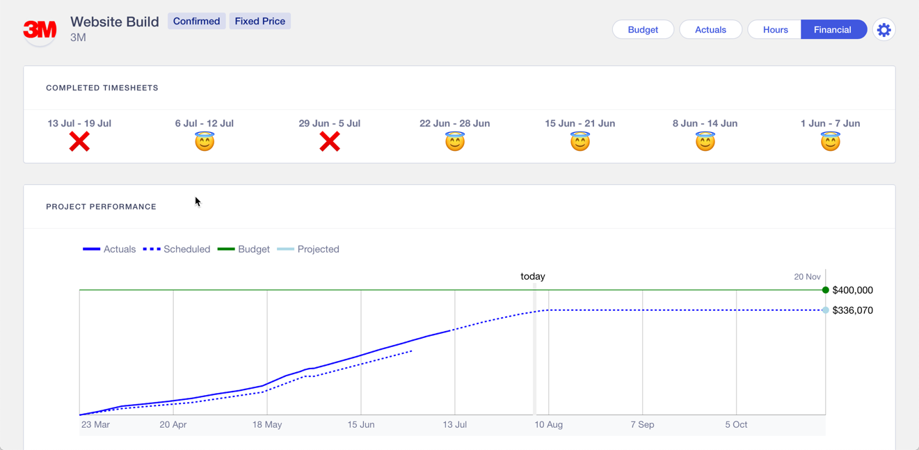Viewport: 919px width, 450px height.
Task: Open project settings gear icon
Action: pos(884,30)
